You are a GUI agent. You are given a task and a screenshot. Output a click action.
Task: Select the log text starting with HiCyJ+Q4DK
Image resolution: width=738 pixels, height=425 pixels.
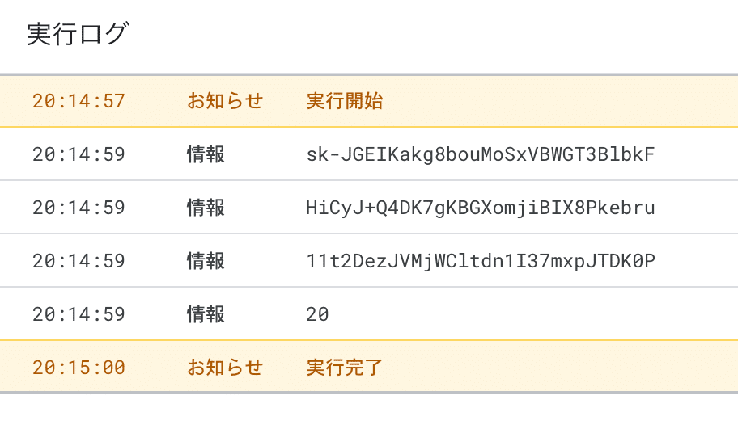pyautogui.click(x=480, y=208)
